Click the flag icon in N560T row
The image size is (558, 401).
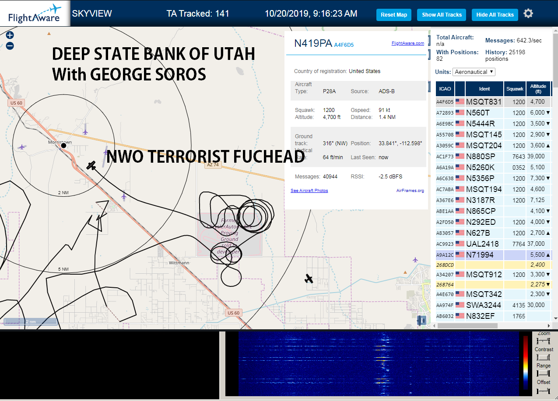(x=460, y=113)
